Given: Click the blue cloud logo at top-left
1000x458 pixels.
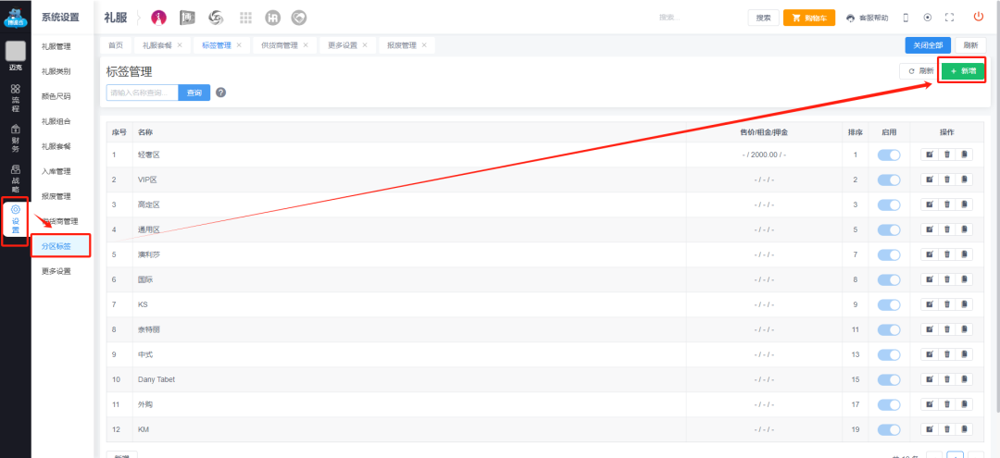Looking at the screenshot, I should point(16,18).
